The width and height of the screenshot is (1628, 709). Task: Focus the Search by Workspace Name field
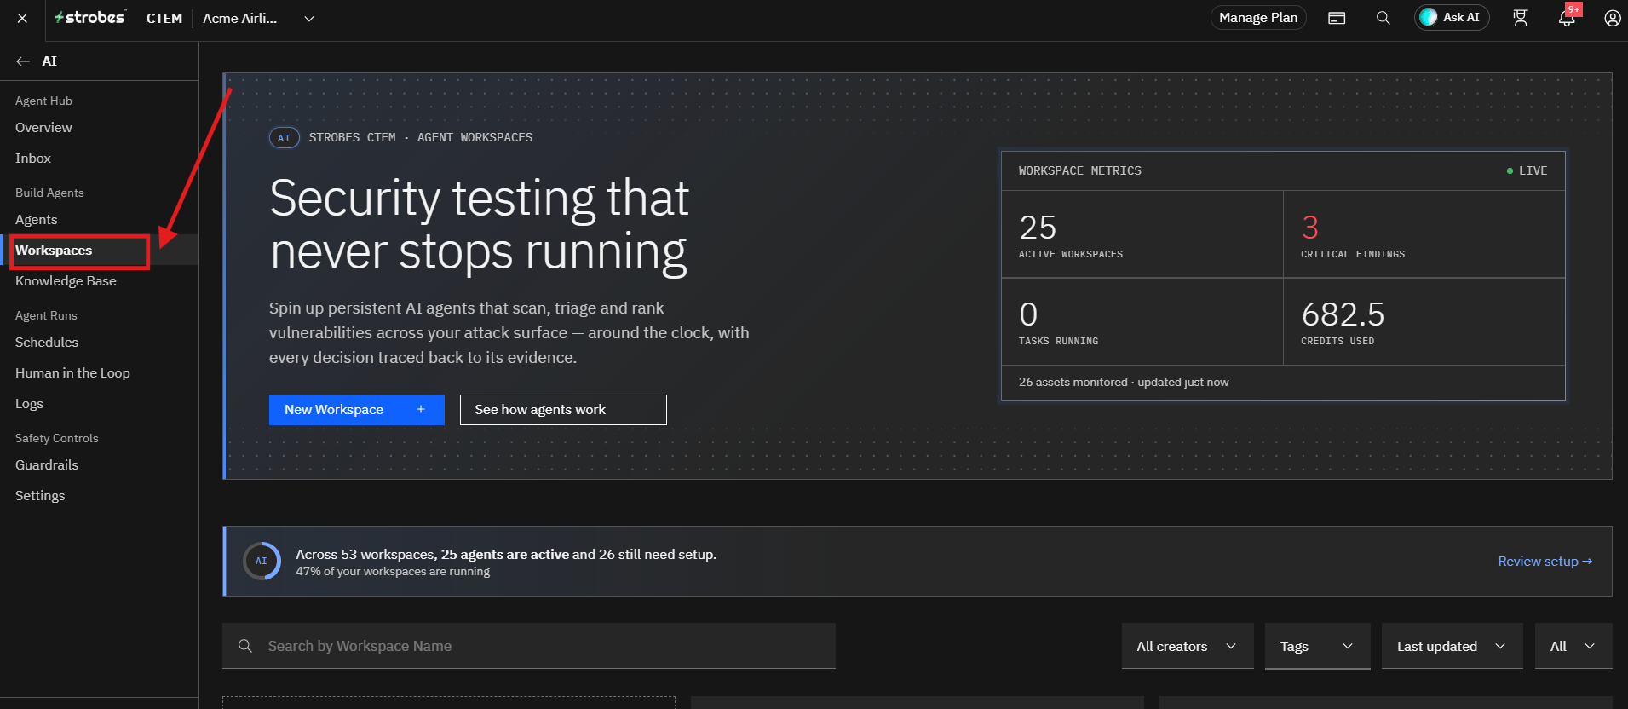tap(529, 646)
